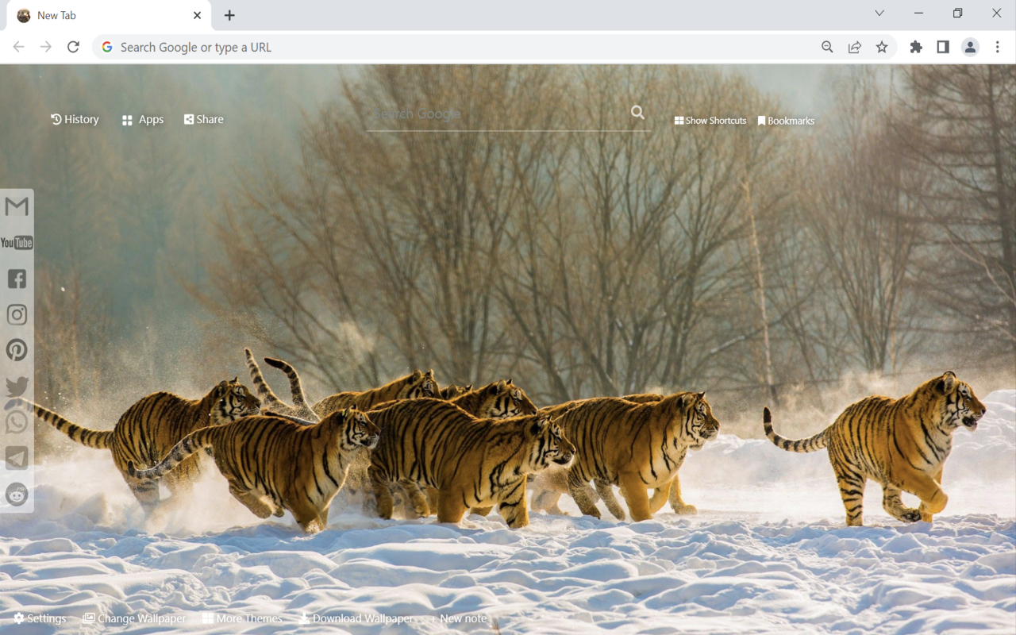Open WhatsApp sidebar shortcut

point(17,422)
